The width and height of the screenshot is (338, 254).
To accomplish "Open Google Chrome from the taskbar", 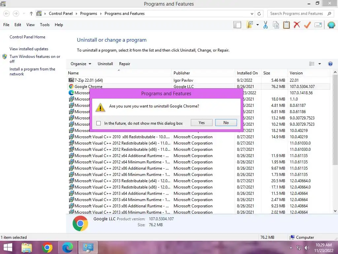I will 47,247.
